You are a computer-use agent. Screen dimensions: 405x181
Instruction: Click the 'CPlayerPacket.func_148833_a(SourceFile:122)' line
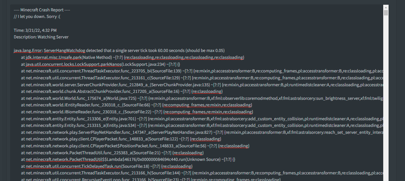point(121,139)
